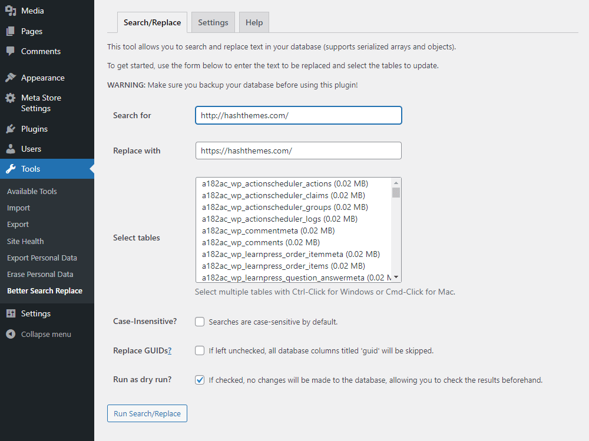Open the Settings tab of the plugin

coord(213,22)
